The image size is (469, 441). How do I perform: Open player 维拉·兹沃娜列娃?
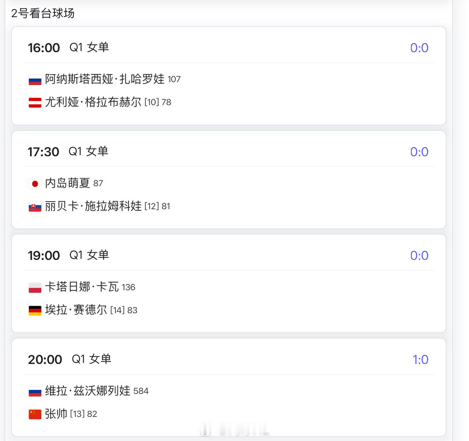(x=88, y=391)
